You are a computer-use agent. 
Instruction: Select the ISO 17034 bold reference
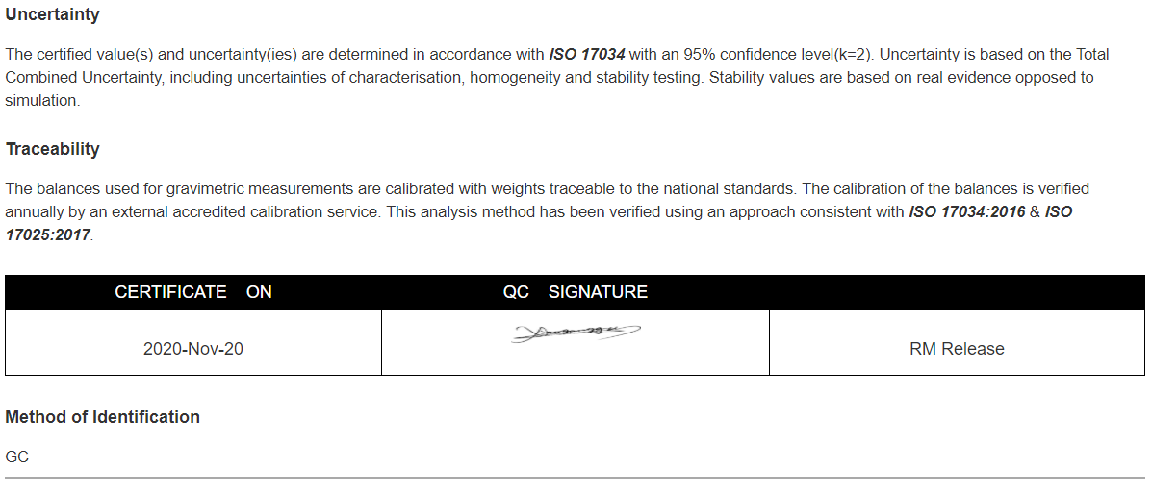point(587,54)
